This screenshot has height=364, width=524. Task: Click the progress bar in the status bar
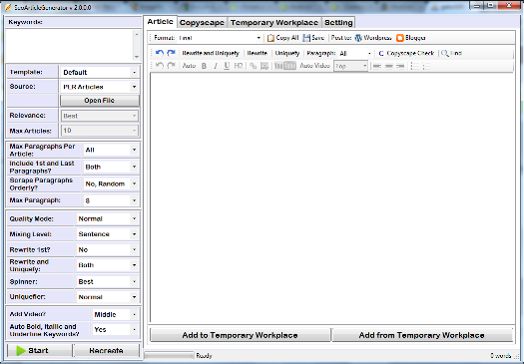pos(169,355)
